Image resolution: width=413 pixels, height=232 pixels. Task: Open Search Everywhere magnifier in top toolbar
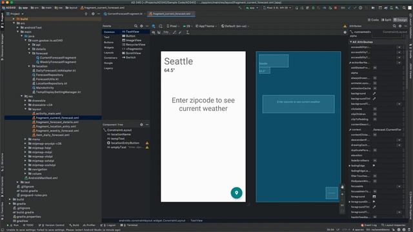point(404,8)
